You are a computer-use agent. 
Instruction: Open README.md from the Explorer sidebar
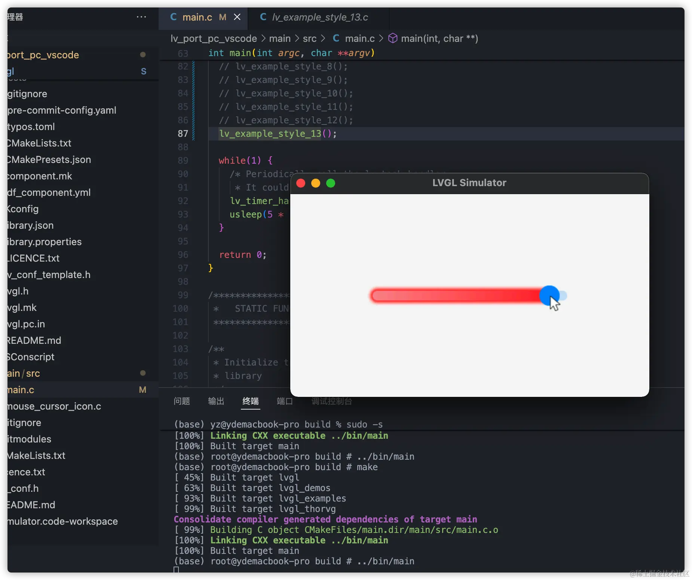pyautogui.click(x=33, y=340)
